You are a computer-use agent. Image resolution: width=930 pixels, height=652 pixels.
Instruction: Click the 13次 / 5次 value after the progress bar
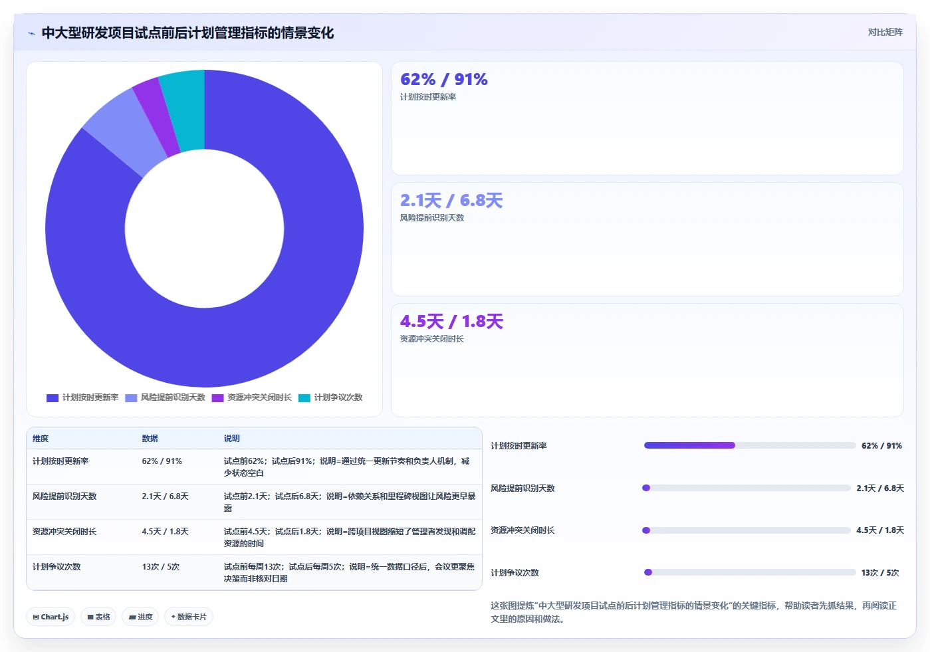(x=880, y=573)
